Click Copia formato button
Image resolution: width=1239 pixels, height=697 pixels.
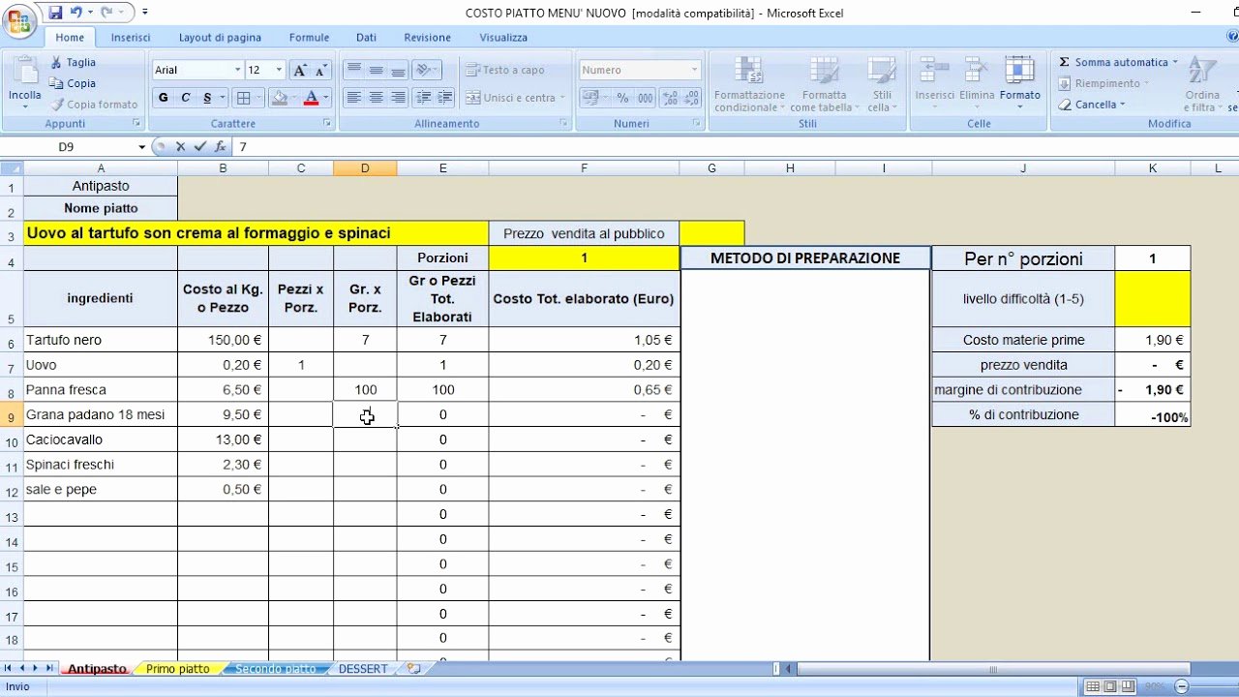pyautogui.click(x=94, y=105)
